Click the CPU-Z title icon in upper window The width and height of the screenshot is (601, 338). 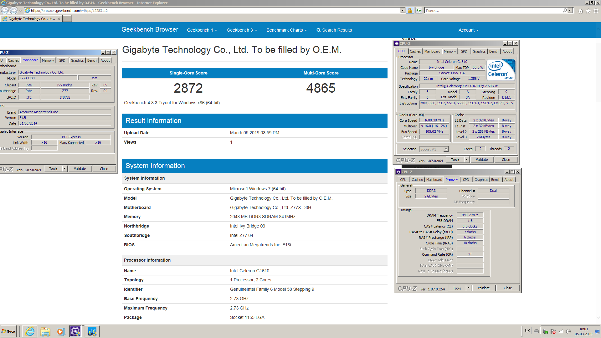tap(397, 44)
